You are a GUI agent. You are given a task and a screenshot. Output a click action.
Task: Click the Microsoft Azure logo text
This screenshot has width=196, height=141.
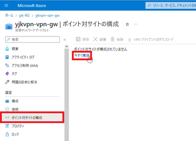click(x=32, y=5)
